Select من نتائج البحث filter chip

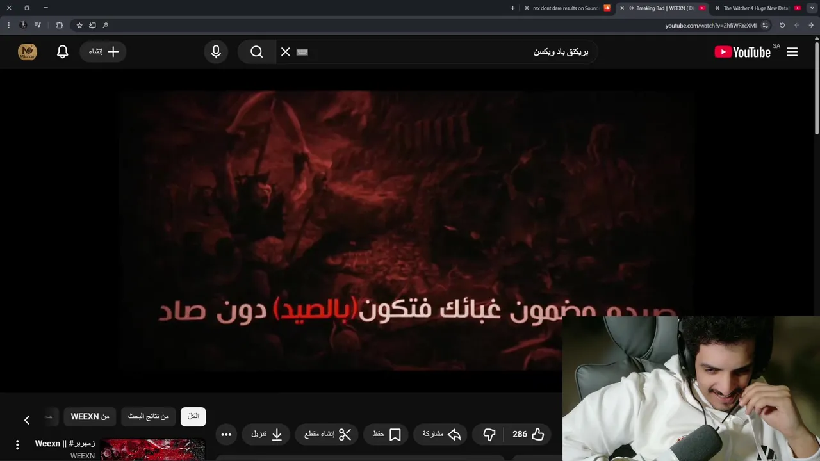(149, 416)
